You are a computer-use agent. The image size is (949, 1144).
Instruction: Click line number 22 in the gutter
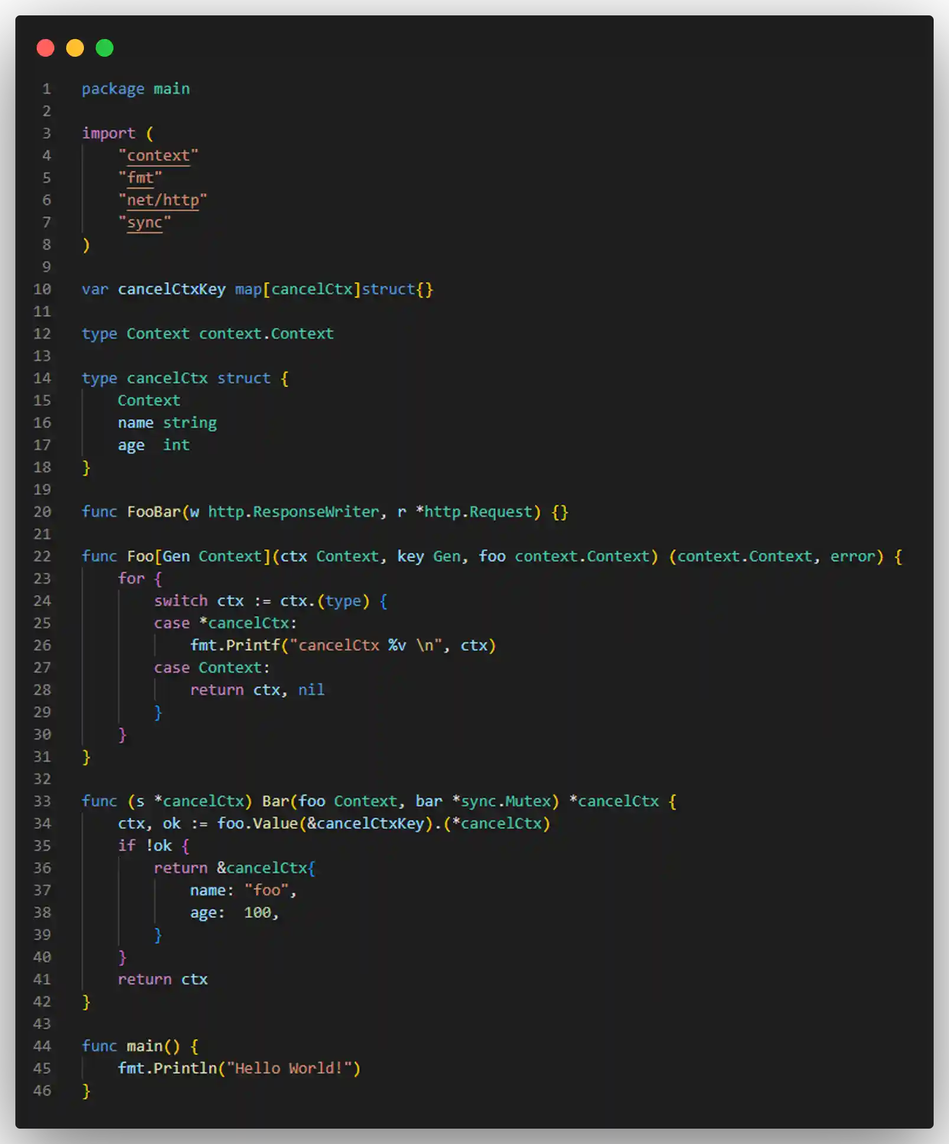[x=42, y=556]
